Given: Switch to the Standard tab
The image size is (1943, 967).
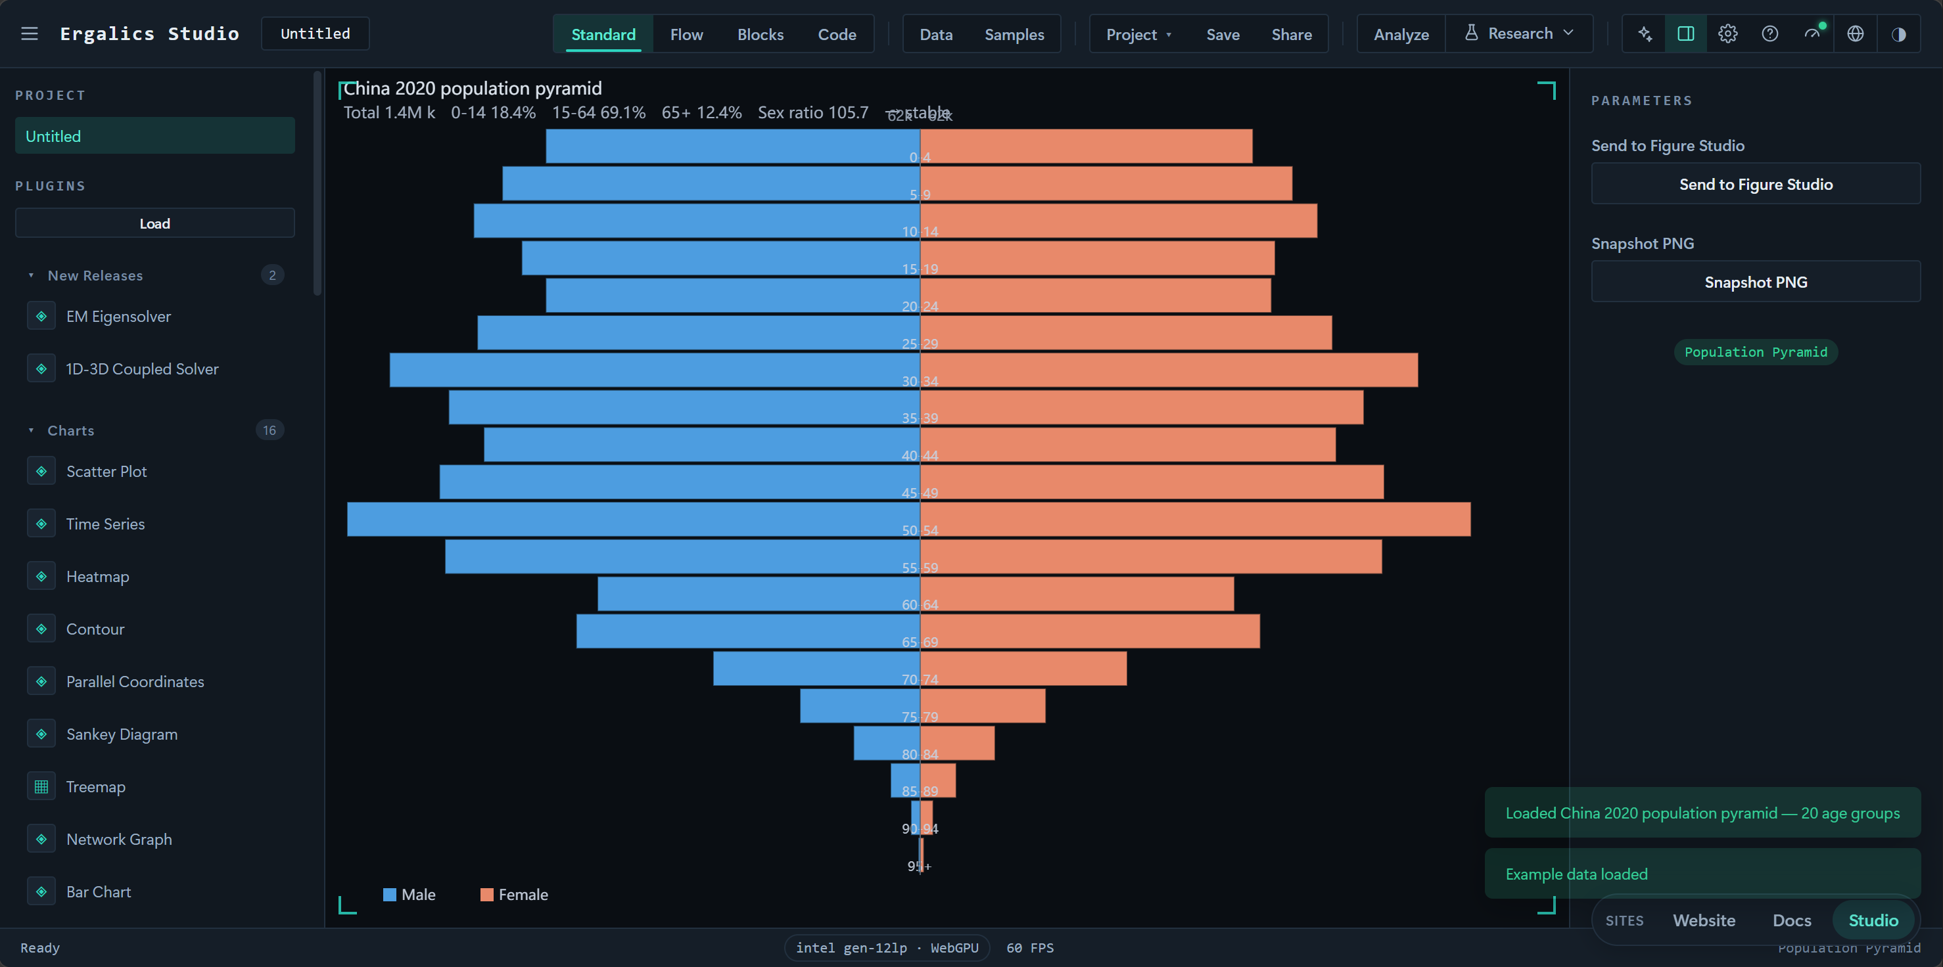Looking at the screenshot, I should (x=603, y=34).
